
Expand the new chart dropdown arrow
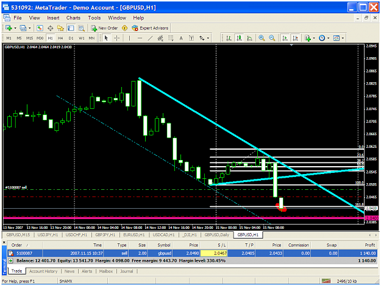tap(15, 28)
